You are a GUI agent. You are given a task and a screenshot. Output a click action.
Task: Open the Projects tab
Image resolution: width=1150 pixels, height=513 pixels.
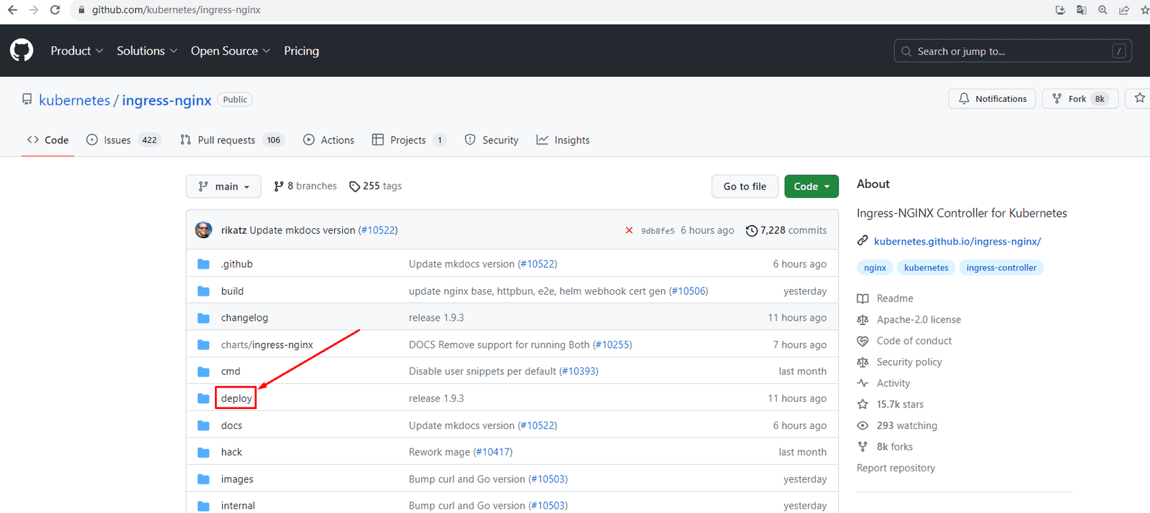(x=409, y=140)
